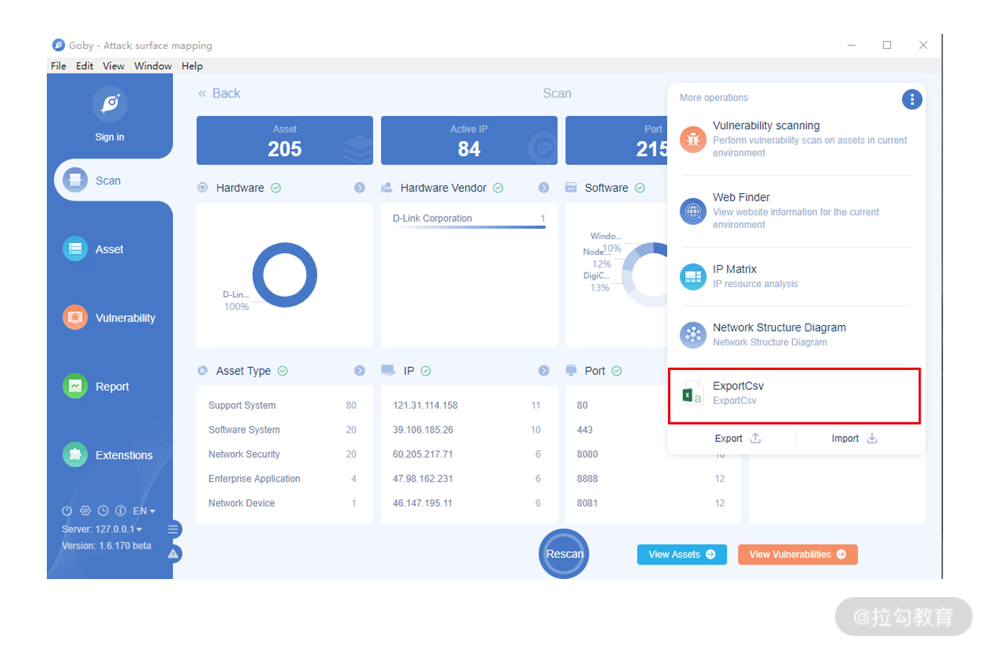Image resolution: width=987 pixels, height=649 pixels.
Task: Select the ExportCsv spreadsheet icon
Action: pyautogui.click(x=693, y=393)
